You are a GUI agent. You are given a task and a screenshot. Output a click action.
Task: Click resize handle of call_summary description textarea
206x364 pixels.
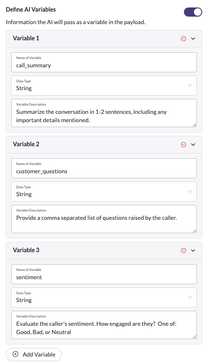[195, 125]
